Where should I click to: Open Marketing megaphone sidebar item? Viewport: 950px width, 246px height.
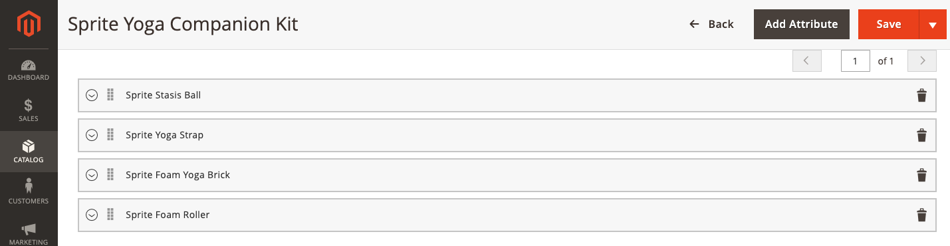[x=29, y=233]
